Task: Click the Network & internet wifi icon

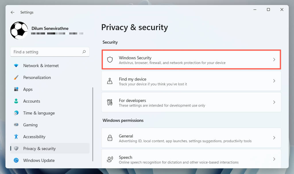Action: point(16,66)
